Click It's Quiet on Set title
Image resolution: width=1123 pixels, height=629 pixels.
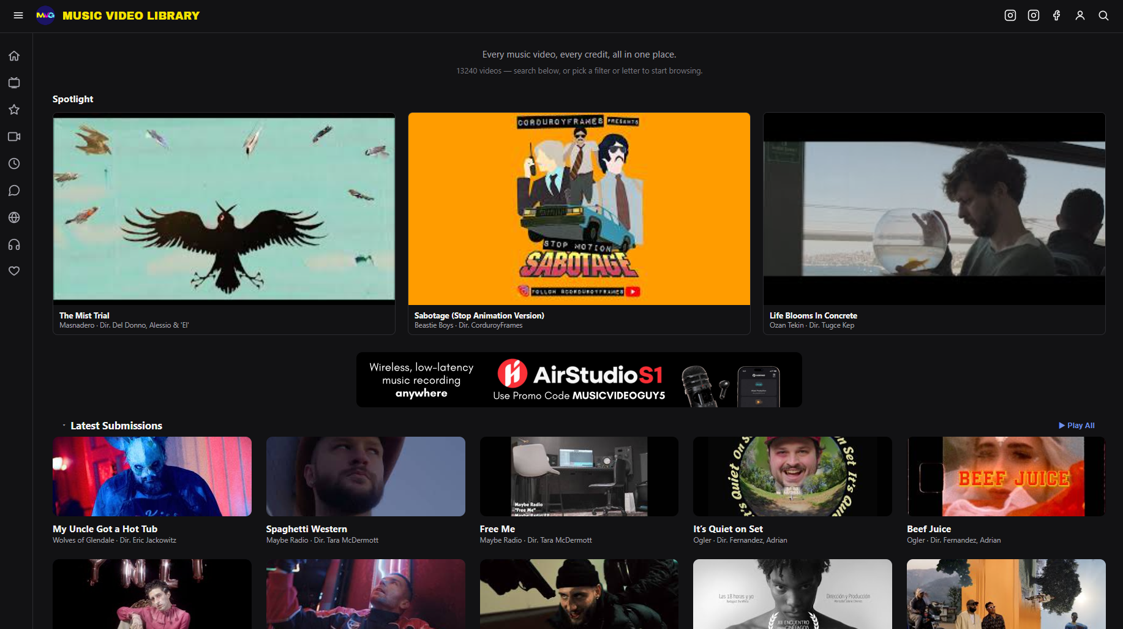[x=728, y=529]
